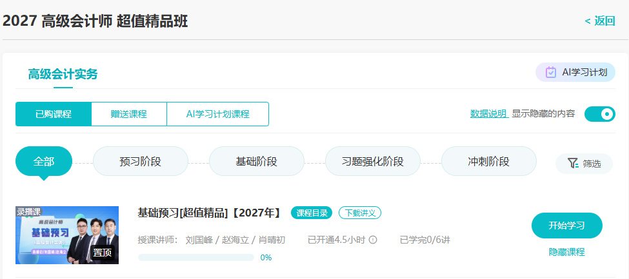
Task: Select the 习题强化阶段 stage
Action: (x=373, y=162)
